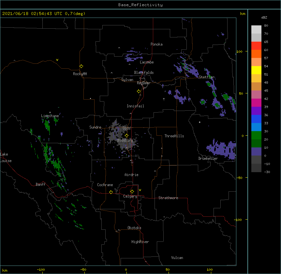
Task: Click the Limestone label
Action: click(50, 116)
